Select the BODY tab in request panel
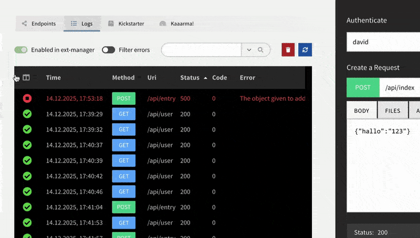 [362, 111]
